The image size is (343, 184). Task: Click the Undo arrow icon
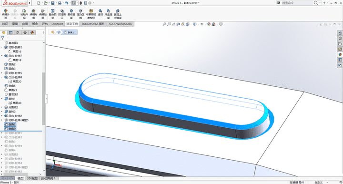point(67,3)
